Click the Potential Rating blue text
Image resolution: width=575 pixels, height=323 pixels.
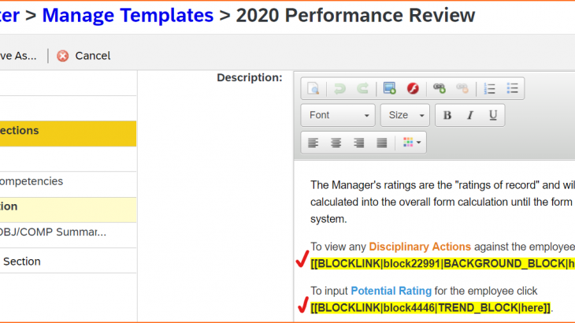(391, 291)
